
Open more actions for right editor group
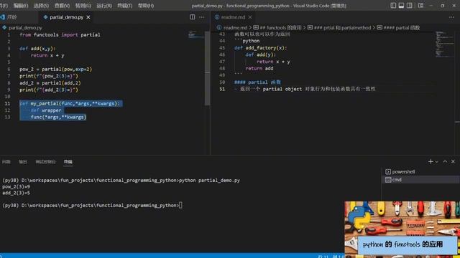(451, 17)
